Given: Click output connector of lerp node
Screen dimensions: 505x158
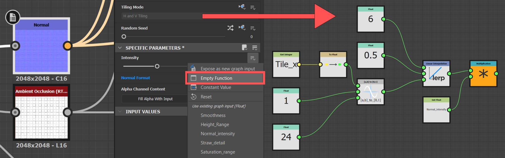Looking at the screenshot, I should pyautogui.click(x=449, y=73).
